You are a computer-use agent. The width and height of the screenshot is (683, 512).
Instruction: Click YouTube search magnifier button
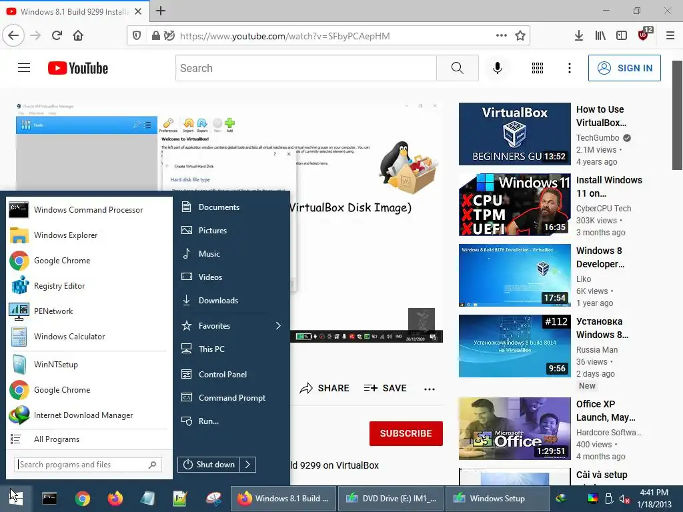point(458,68)
